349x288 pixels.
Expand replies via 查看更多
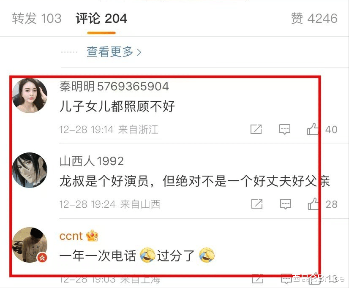pos(114,52)
